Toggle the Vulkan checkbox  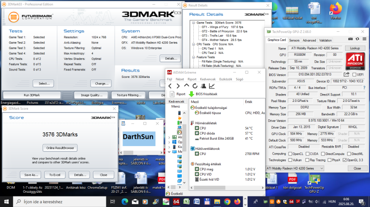pyautogui.click(x=290, y=160)
